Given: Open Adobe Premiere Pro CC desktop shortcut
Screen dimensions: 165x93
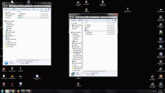Looking at the screenshot, I should pyautogui.click(x=161, y=63).
